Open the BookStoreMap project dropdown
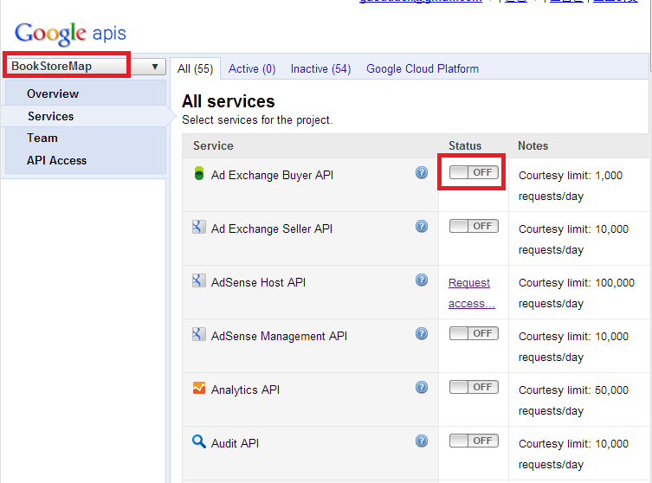 coord(85,67)
